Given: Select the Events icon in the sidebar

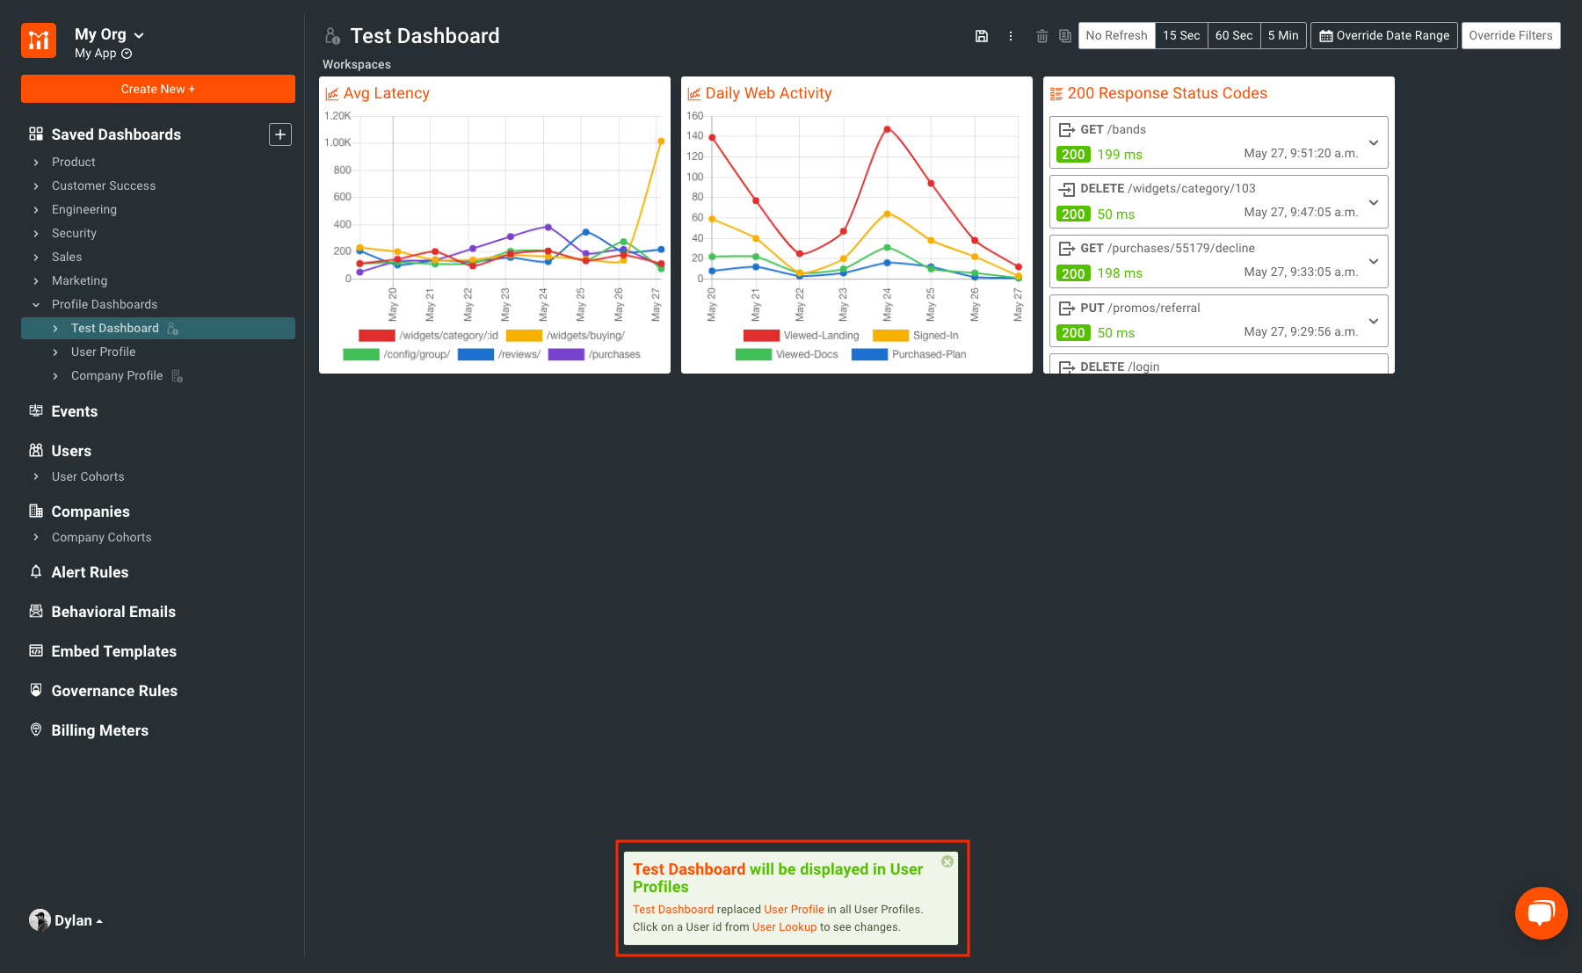Looking at the screenshot, I should (x=36, y=410).
